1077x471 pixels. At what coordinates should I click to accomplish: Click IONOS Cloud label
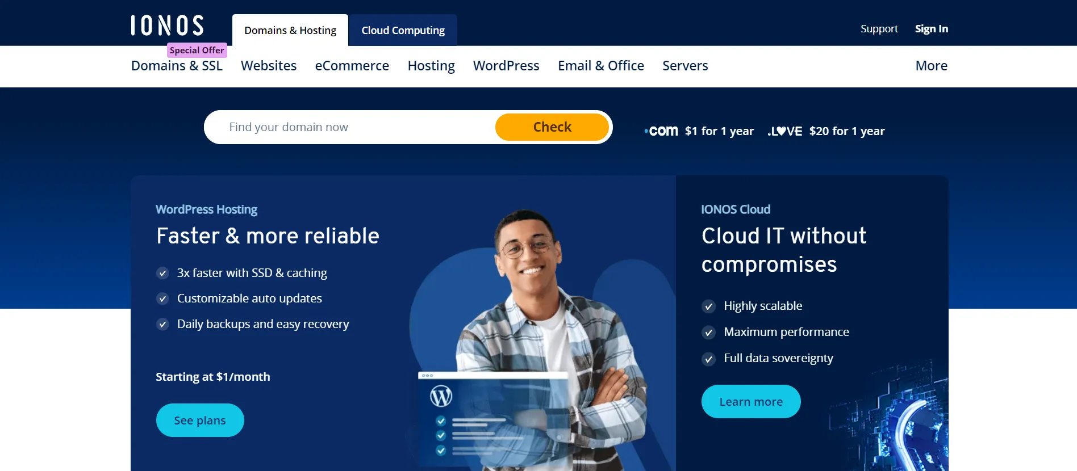[x=736, y=209]
